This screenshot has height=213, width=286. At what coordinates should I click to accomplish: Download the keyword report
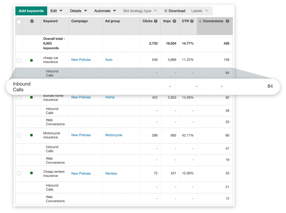click(175, 11)
